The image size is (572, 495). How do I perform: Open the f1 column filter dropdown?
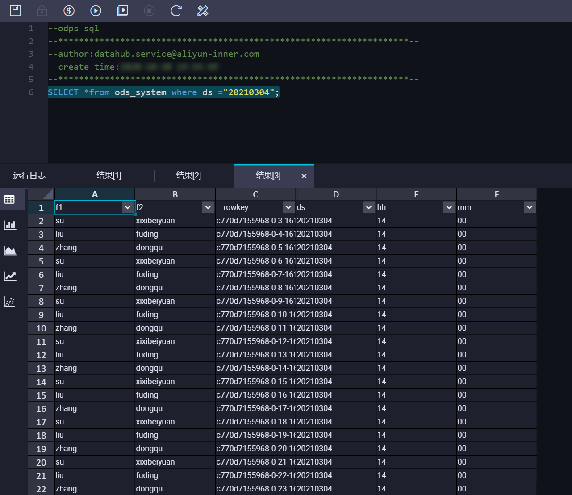point(127,207)
